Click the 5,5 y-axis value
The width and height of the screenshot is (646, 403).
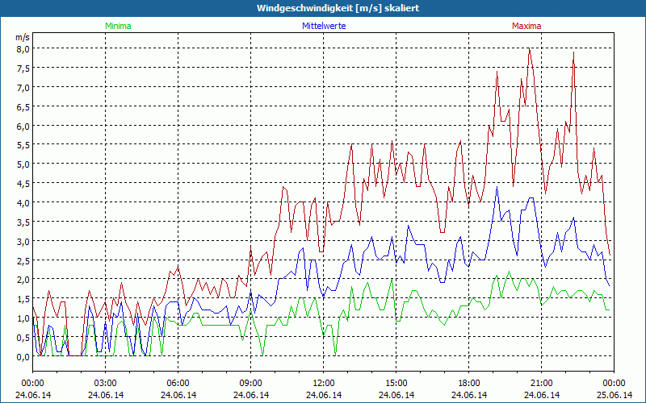(x=23, y=145)
